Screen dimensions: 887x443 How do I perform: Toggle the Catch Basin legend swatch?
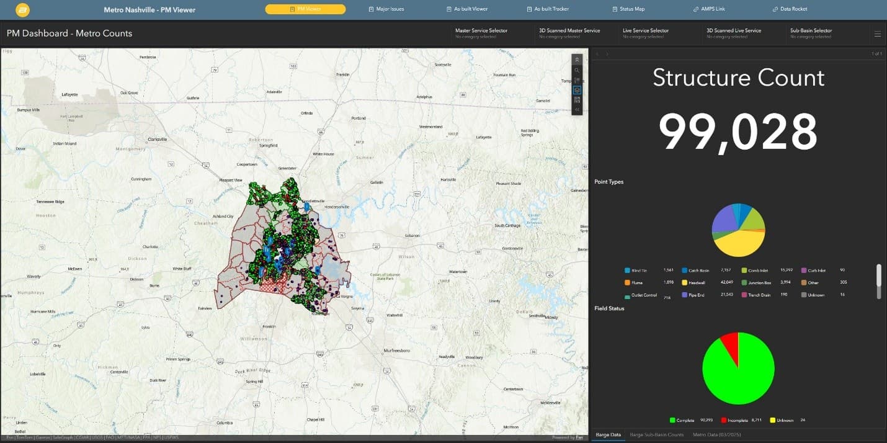click(685, 271)
